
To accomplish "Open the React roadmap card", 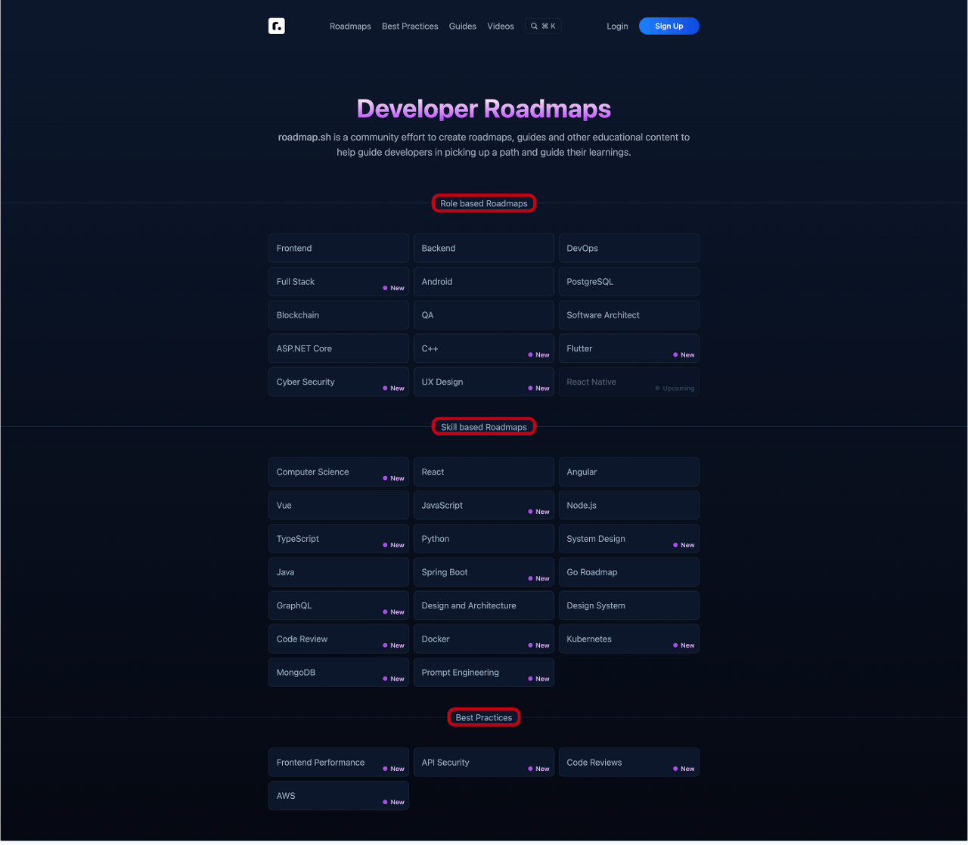I will click(484, 472).
